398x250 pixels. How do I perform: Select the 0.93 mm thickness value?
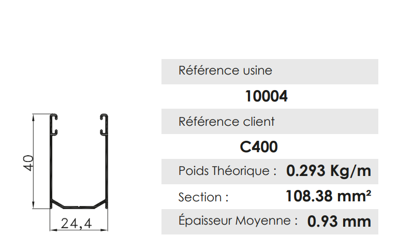point(339,222)
